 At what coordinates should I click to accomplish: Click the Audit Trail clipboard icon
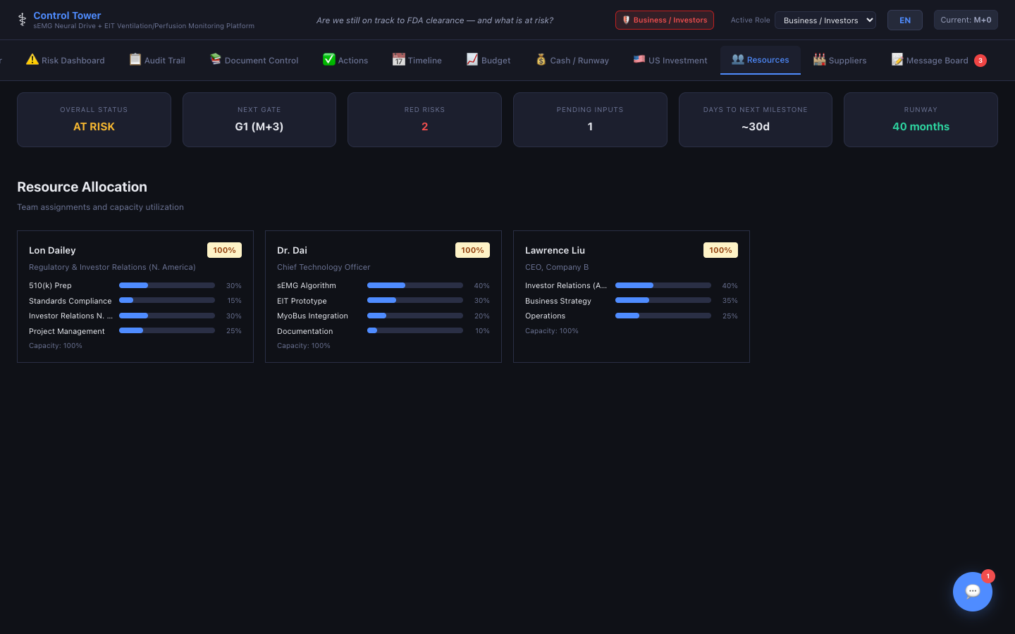click(135, 60)
